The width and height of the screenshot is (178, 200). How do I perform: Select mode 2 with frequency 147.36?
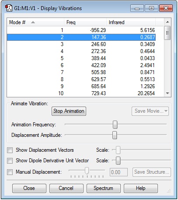tap(81, 37)
